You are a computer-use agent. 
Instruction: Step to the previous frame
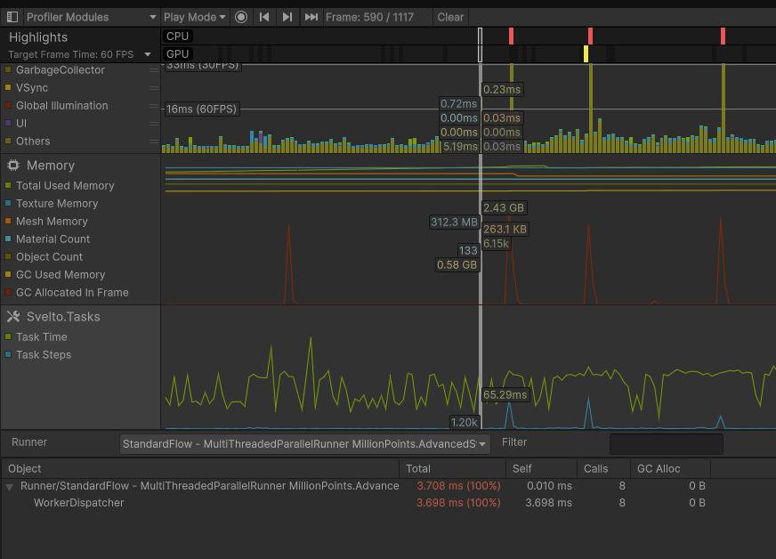point(264,17)
